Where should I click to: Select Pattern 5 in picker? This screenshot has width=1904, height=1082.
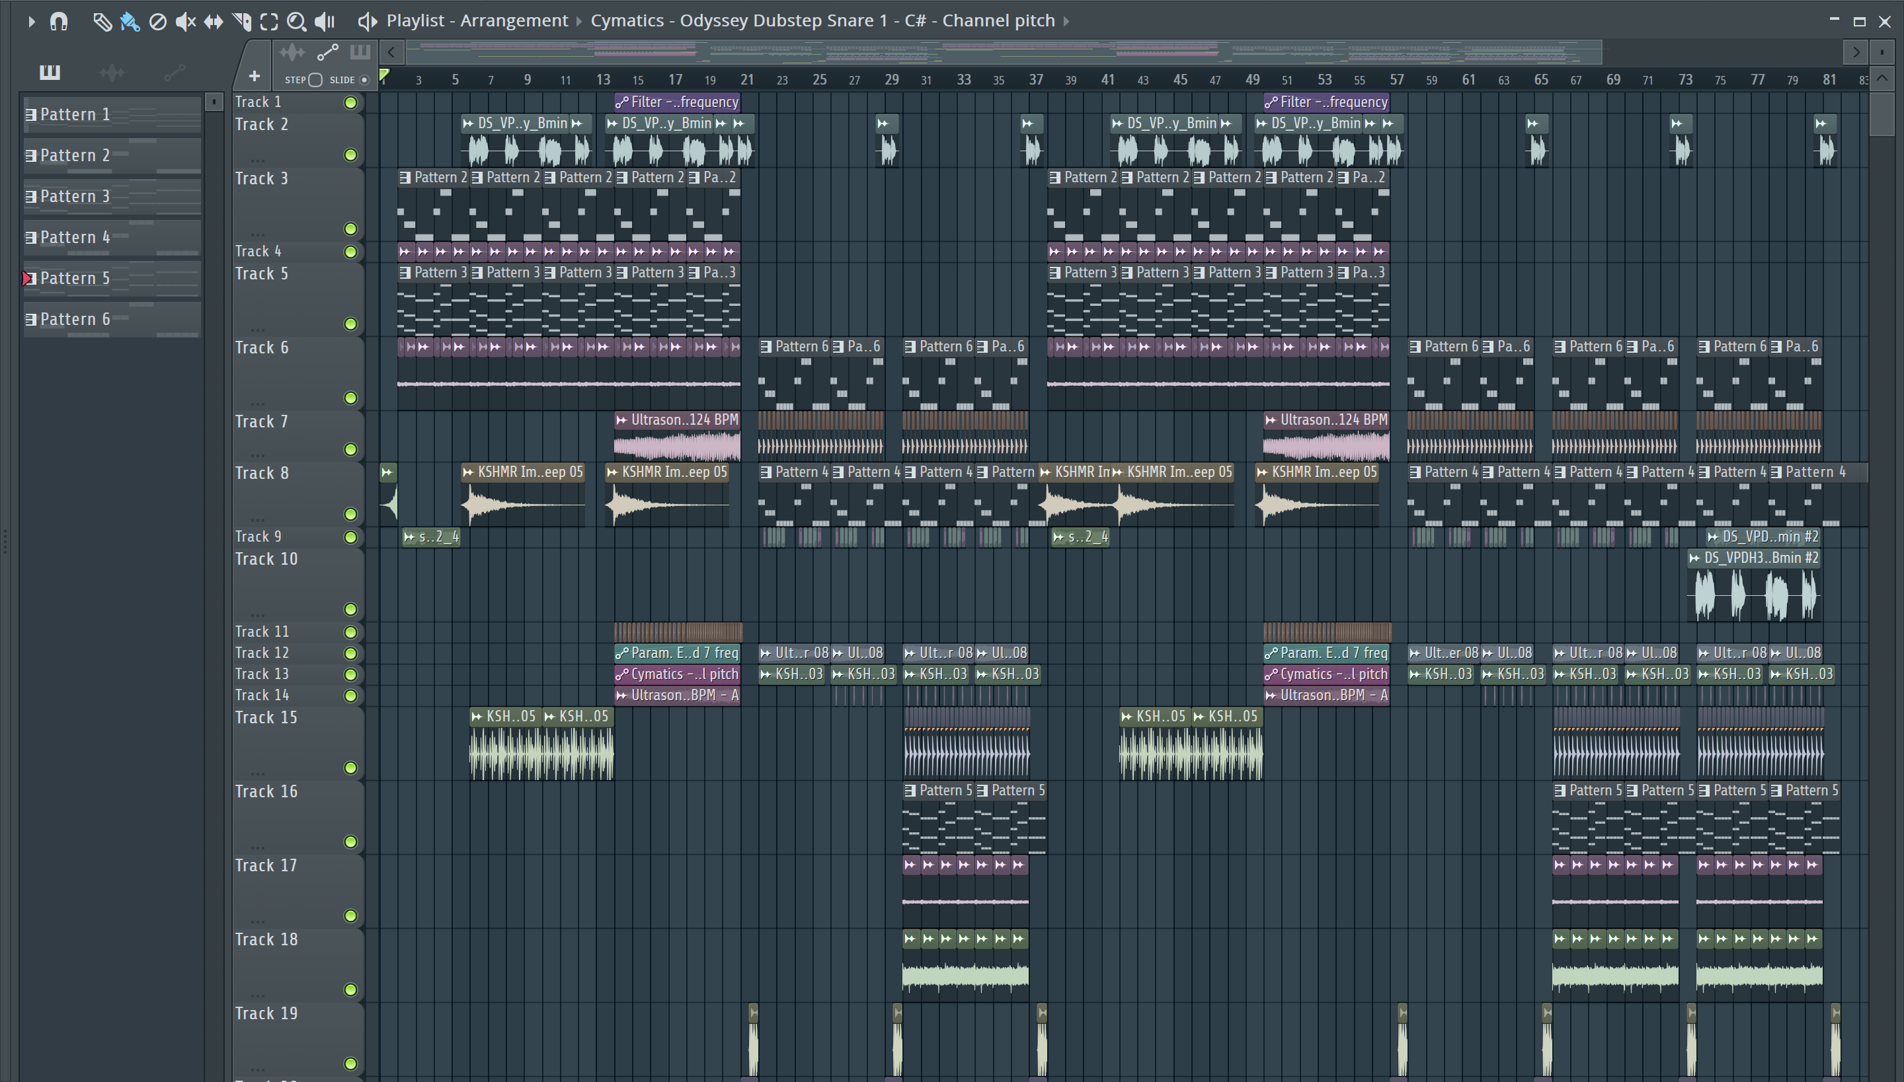tap(112, 278)
